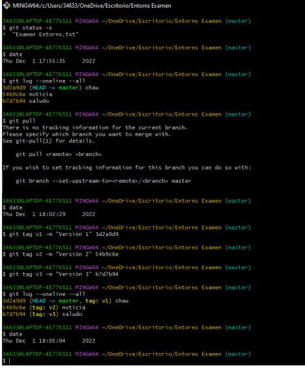Click the "git status -s" command line

(x=27, y=28)
